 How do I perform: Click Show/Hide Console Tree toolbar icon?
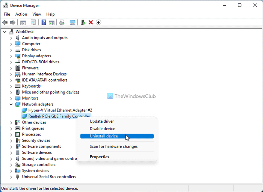[23, 22]
